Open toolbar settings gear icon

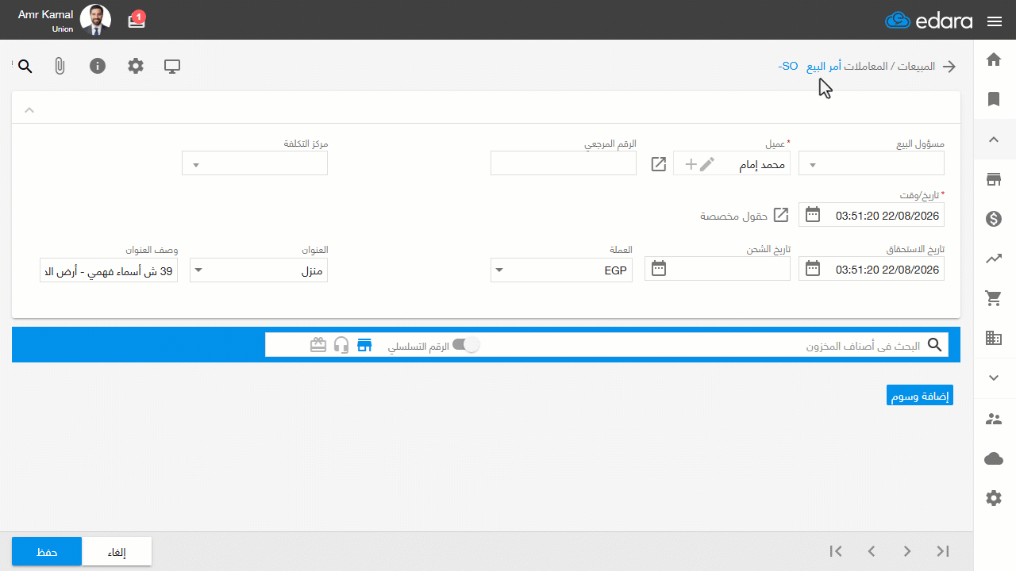point(136,67)
